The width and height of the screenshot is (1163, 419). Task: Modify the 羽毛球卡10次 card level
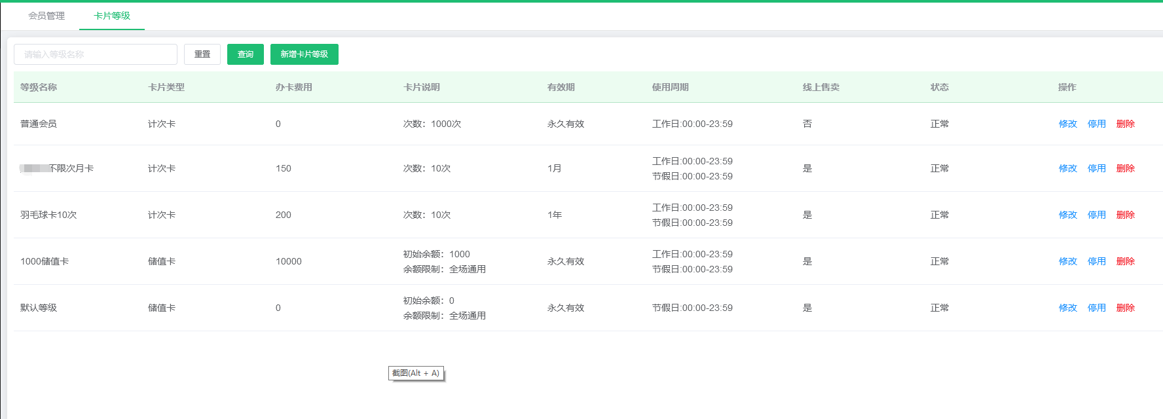pyautogui.click(x=1068, y=215)
